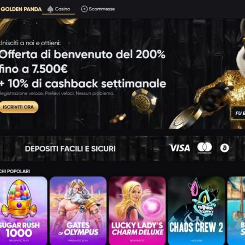Open the Sugar Rush 1000 game
Viewport: 245px width, 245px height.
[23, 211]
